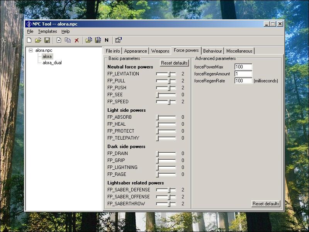The height and width of the screenshot is (232, 309).
Task: Click the bold N toolbar icon
Action: (x=107, y=40)
